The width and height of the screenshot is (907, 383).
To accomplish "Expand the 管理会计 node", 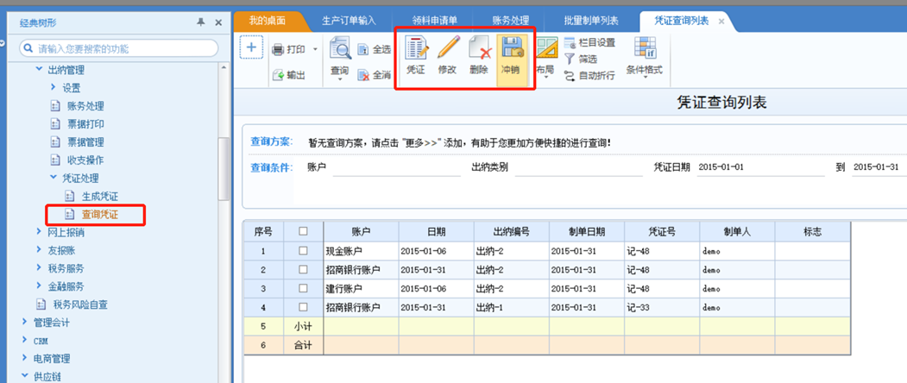I will [24, 322].
